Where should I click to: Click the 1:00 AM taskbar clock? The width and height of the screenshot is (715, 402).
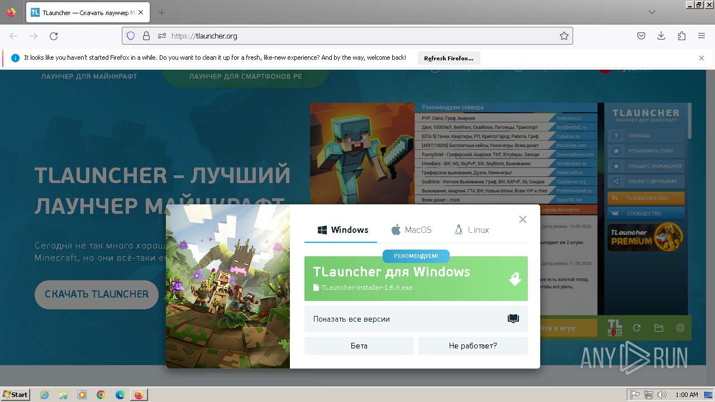pyautogui.click(x=687, y=395)
